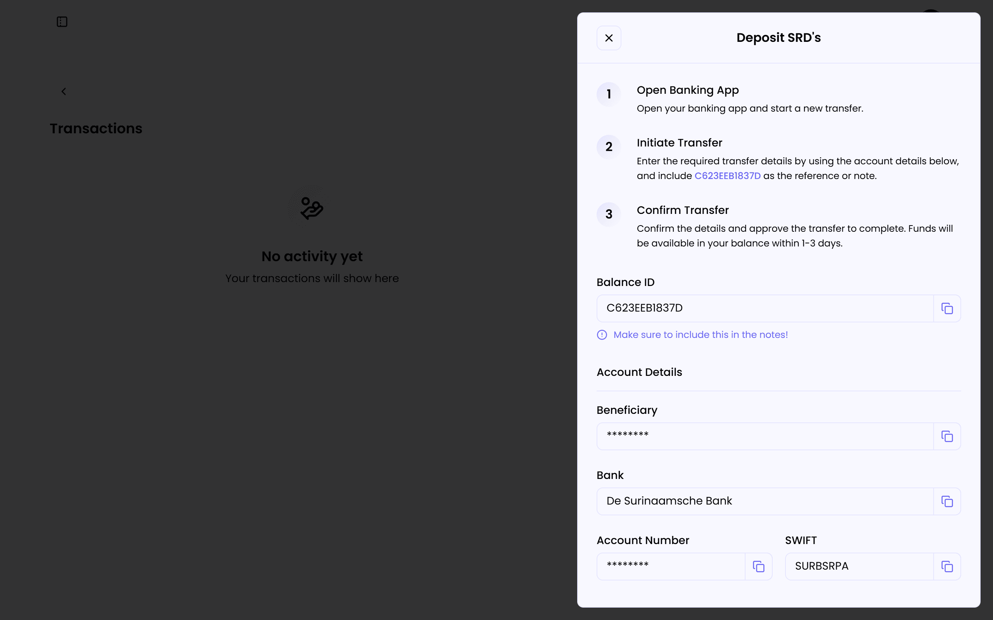
Task: Click the Transactions page heading
Action: coord(95,128)
